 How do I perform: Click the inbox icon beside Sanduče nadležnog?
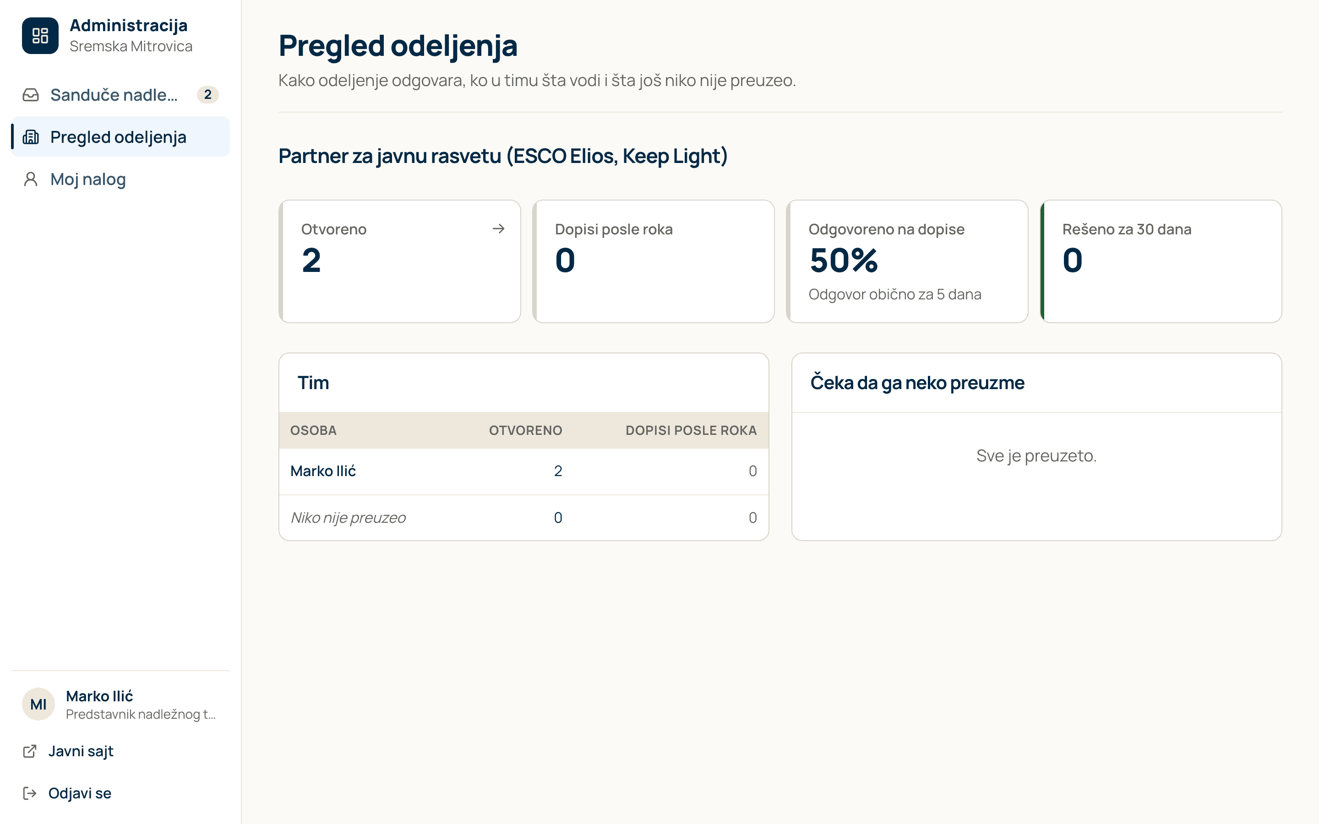point(31,95)
